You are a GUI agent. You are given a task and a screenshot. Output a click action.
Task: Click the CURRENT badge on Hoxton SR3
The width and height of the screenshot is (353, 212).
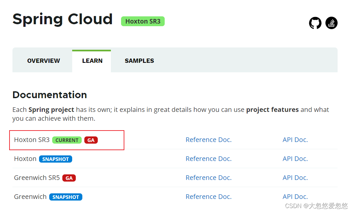67,140
